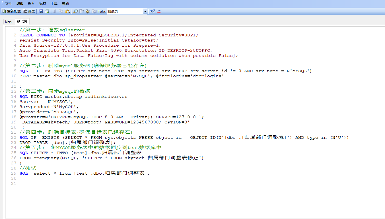Open the 工具 menu
Screen dimensions: 385x219
pos(54,4)
